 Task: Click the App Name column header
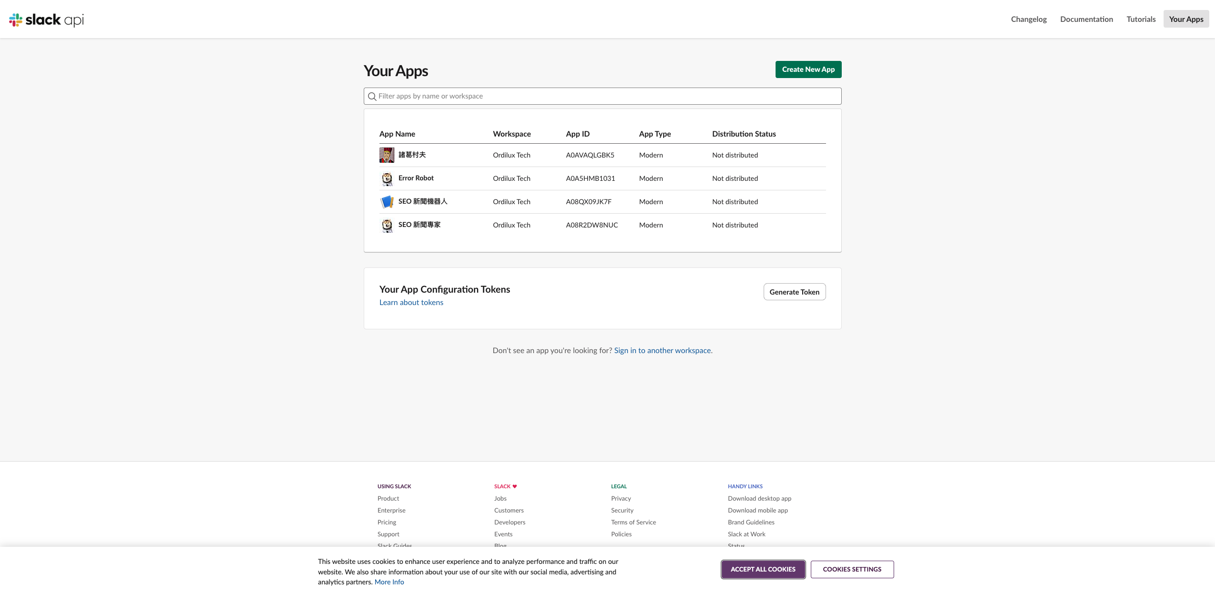coord(397,134)
